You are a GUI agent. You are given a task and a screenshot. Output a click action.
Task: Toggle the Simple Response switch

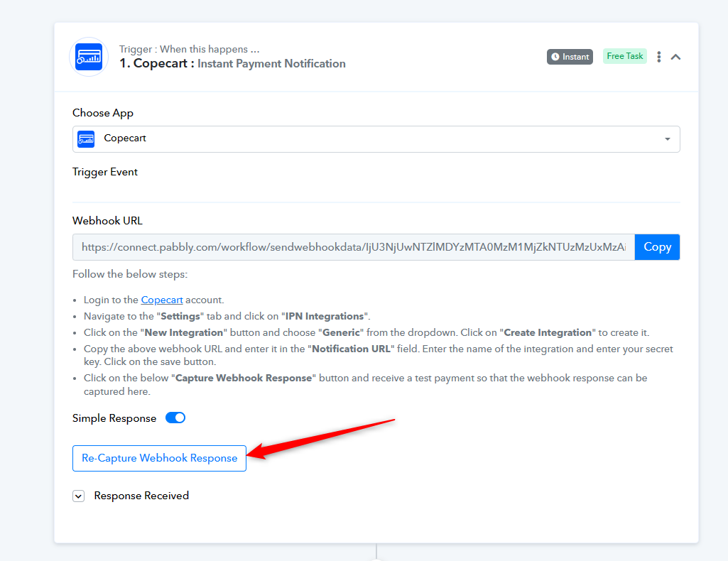coord(175,418)
